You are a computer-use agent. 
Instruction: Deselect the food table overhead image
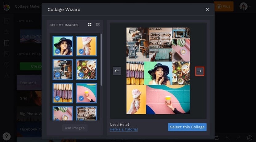pos(86,70)
